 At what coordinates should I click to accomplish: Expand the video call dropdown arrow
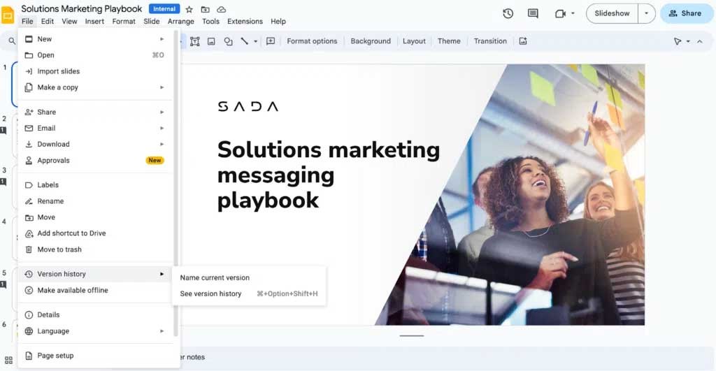(x=573, y=13)
